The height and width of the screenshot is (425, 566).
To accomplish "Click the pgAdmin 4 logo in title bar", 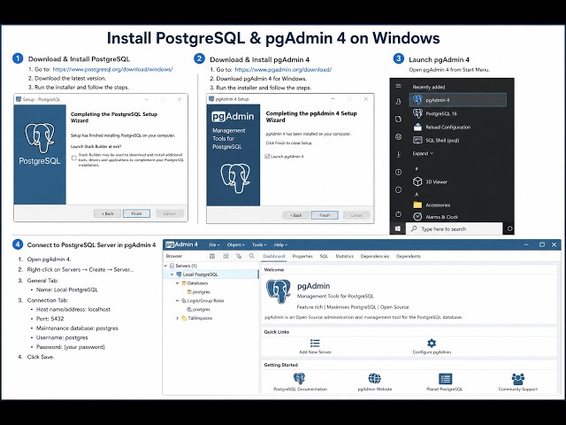I will (x=181, y=244).
